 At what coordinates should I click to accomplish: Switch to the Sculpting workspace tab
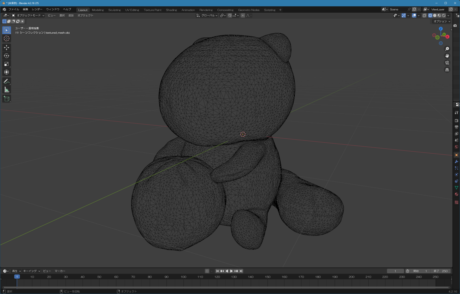[x=114, y=10]
